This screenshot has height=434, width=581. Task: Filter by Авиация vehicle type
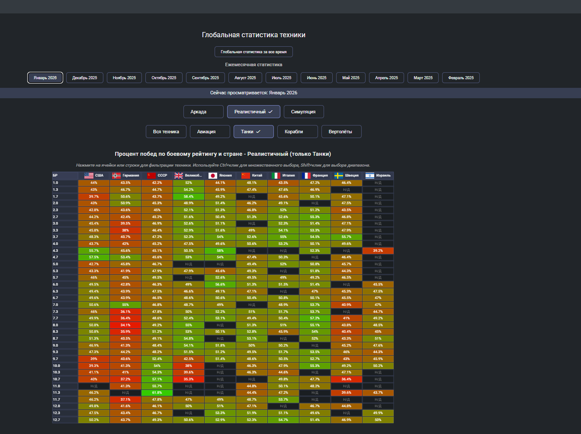pos(210,132)
